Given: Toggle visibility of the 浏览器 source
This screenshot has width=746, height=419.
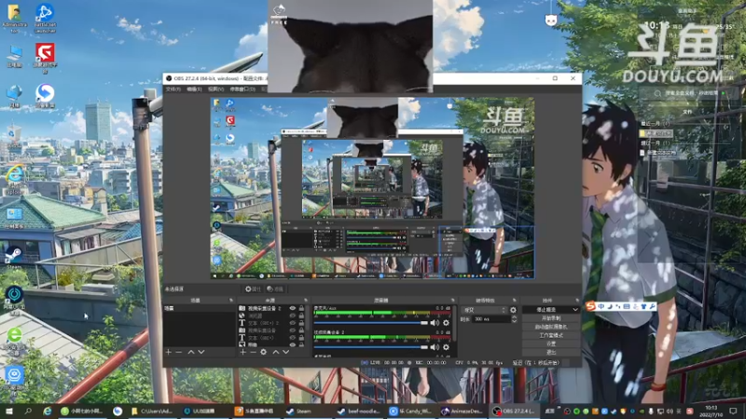Looking at the screenshot, I should [x=293, y=316].
